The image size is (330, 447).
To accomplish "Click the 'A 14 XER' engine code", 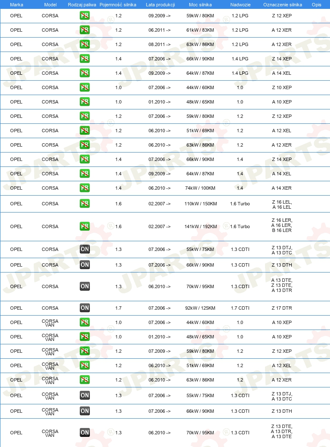I will point(281,188).
